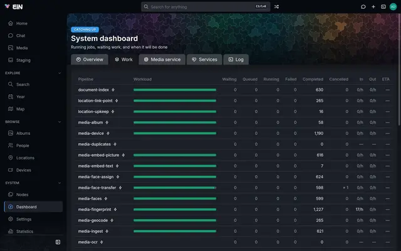Click icon next to document-index
Viewport: 401px width, 251px height.
coord(113,90)
